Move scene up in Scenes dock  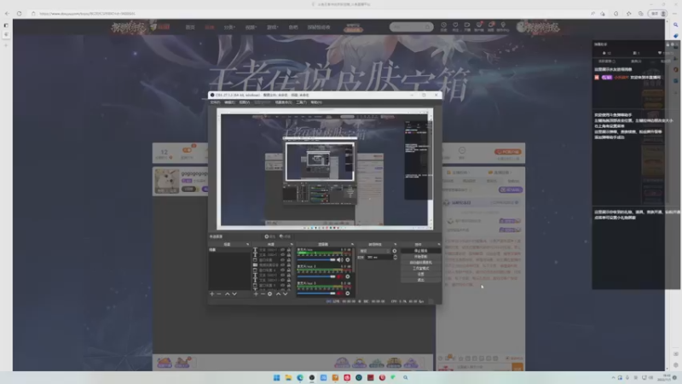point(228,294)
